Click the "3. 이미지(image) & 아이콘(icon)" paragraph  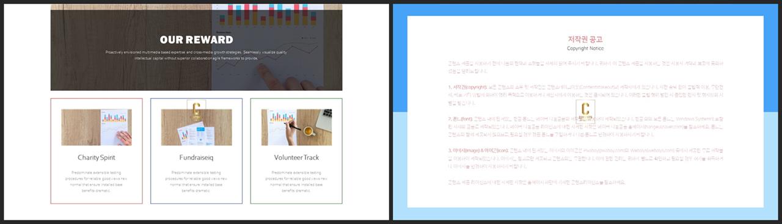point(585,159)
